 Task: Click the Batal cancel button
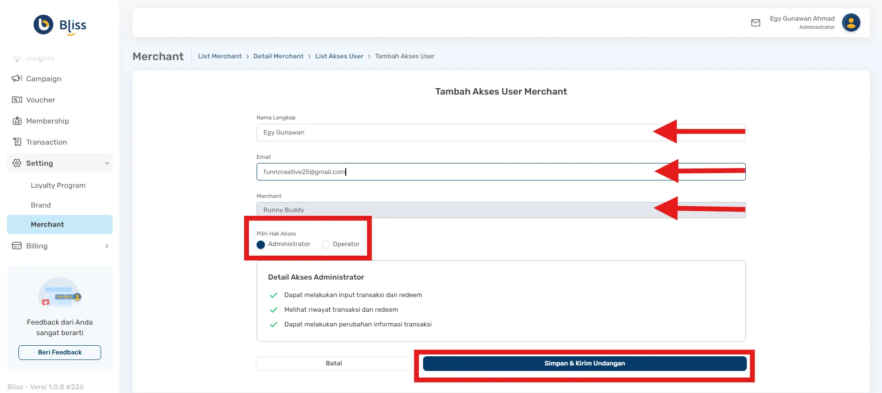tap(333, 363)
